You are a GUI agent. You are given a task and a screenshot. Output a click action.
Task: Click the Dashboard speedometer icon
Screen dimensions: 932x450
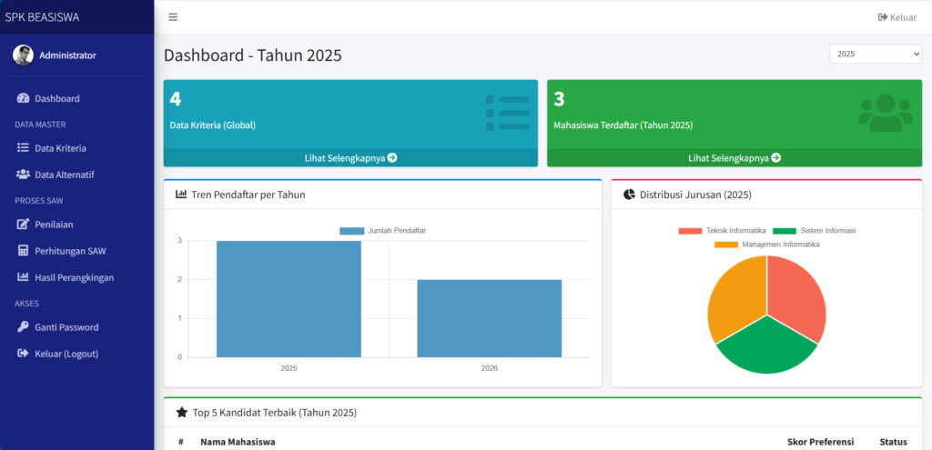pos(24,98)
